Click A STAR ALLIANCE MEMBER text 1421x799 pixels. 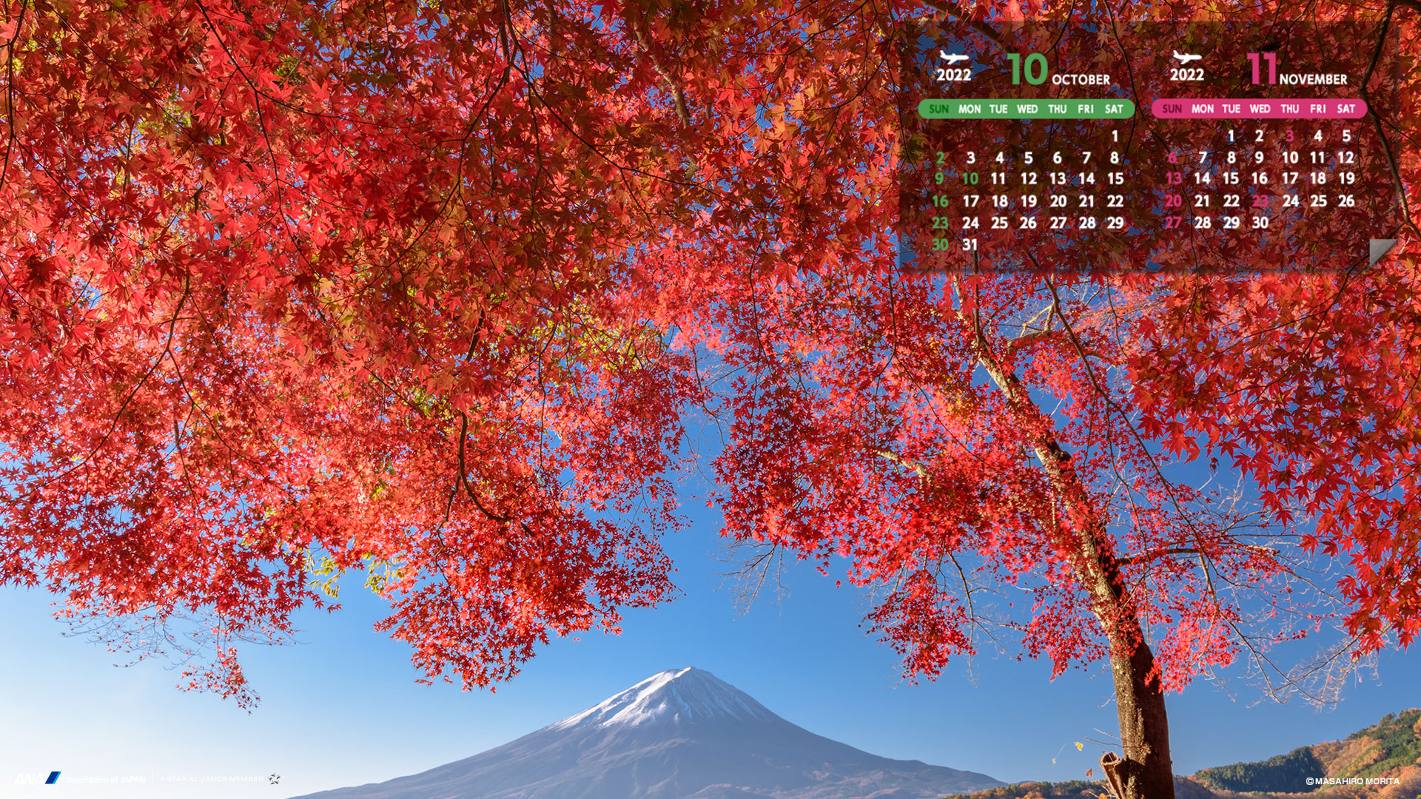[212, 779]
